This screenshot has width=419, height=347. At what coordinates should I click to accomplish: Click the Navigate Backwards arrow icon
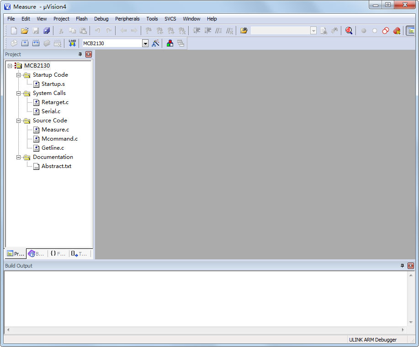[x=123, y=31]
